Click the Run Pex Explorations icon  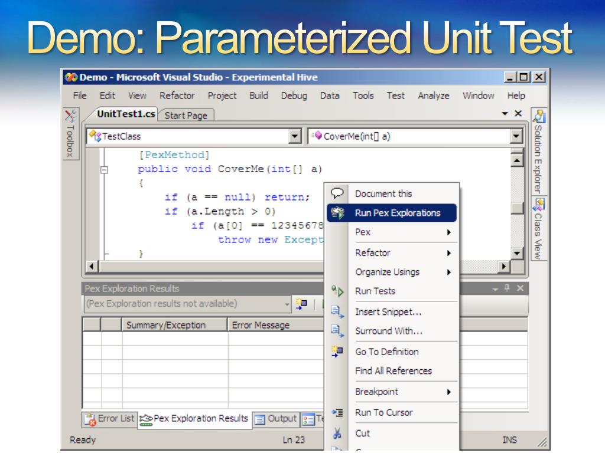(337, 213)
